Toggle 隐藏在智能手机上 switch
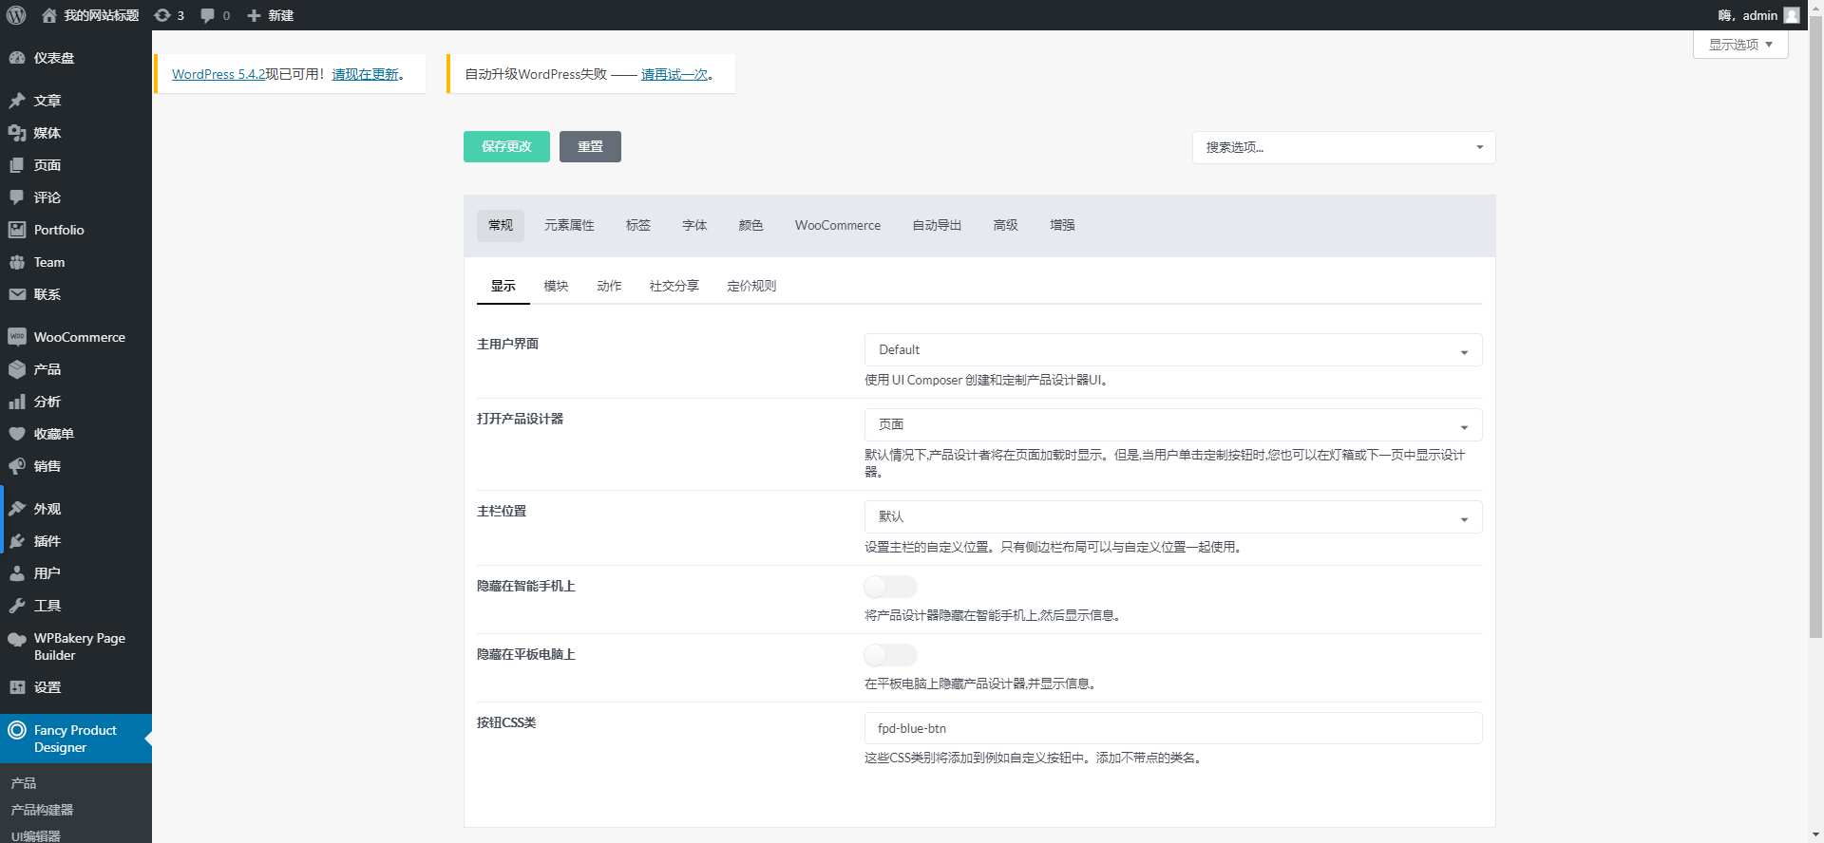 pos(890,587)
